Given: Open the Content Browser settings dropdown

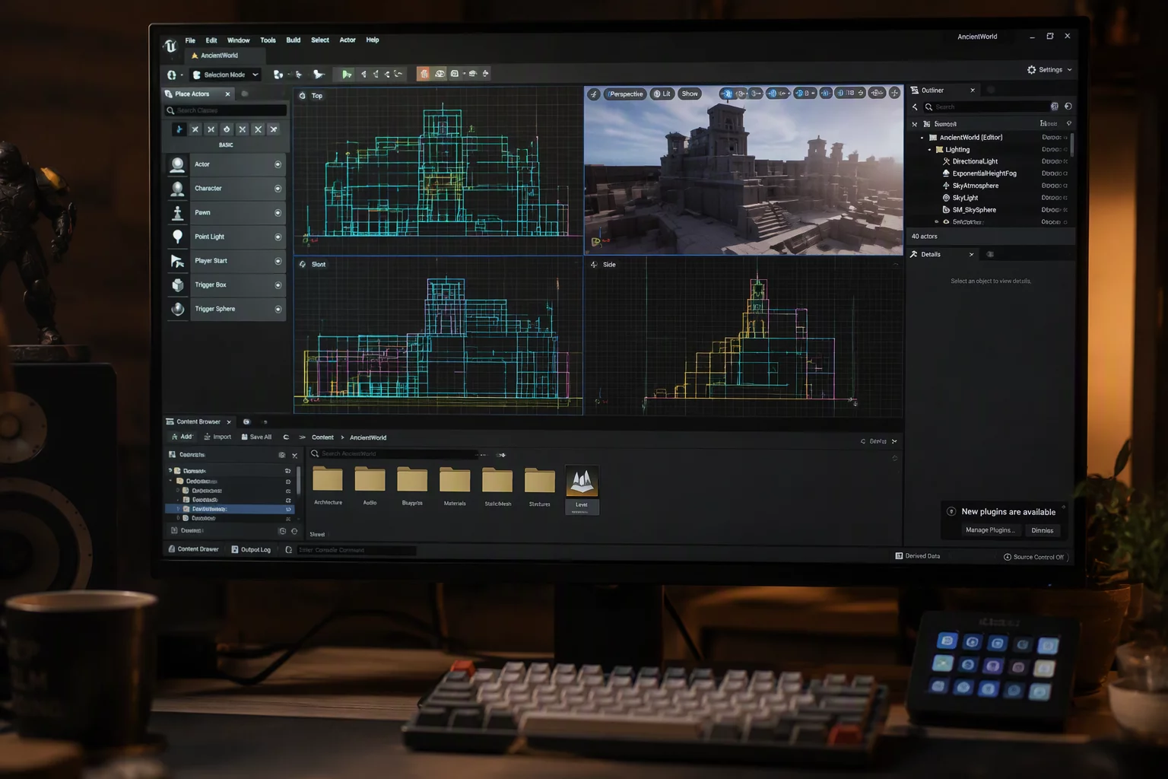Looking at the screenshot, I should [x=878, y=441].
